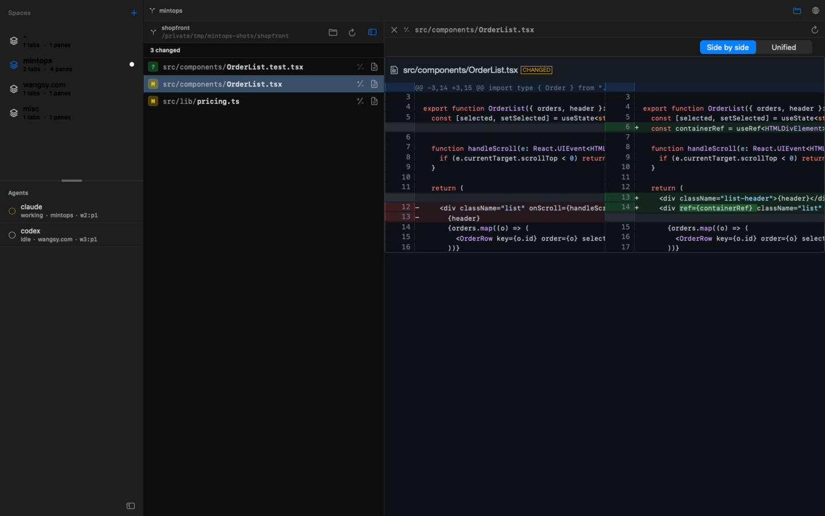825x516 pixels.
Task: Click the CHANGED badge on the diff header
Action: click(536, 70)
